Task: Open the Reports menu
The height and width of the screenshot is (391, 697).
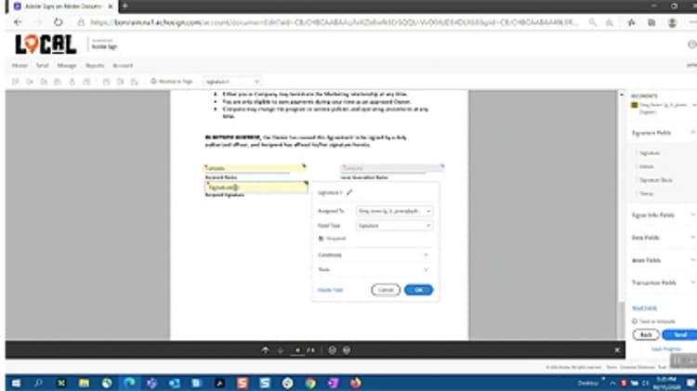Action: (95, 65)
